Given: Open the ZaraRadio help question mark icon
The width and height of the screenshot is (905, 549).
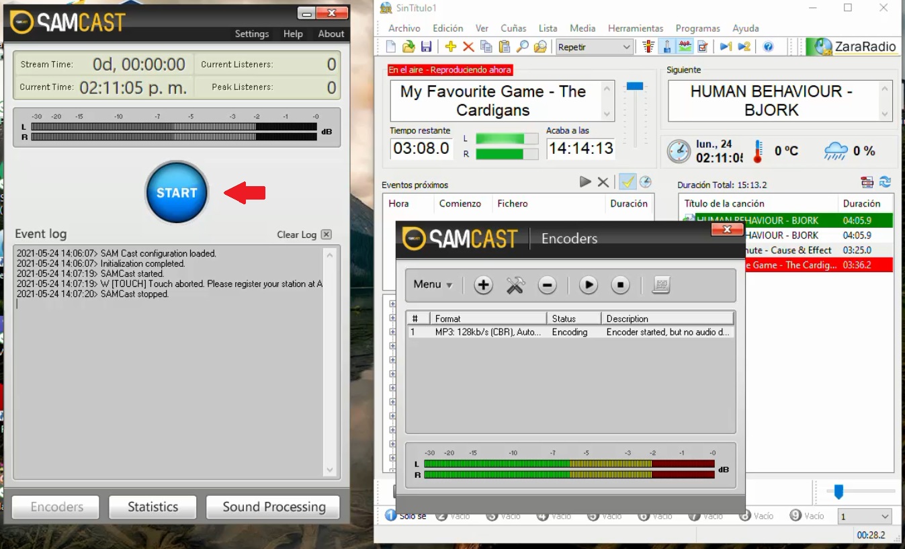Looking at the screenshot, I should (x=769, y=46).
